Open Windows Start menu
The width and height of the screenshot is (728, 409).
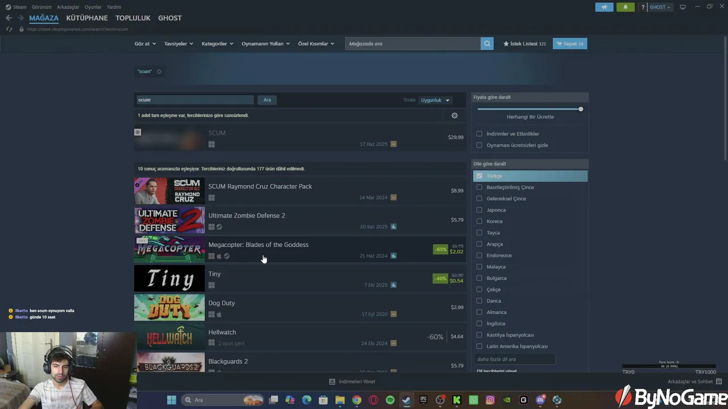171,400
